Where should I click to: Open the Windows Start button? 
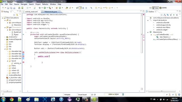(x=3, y=99)
